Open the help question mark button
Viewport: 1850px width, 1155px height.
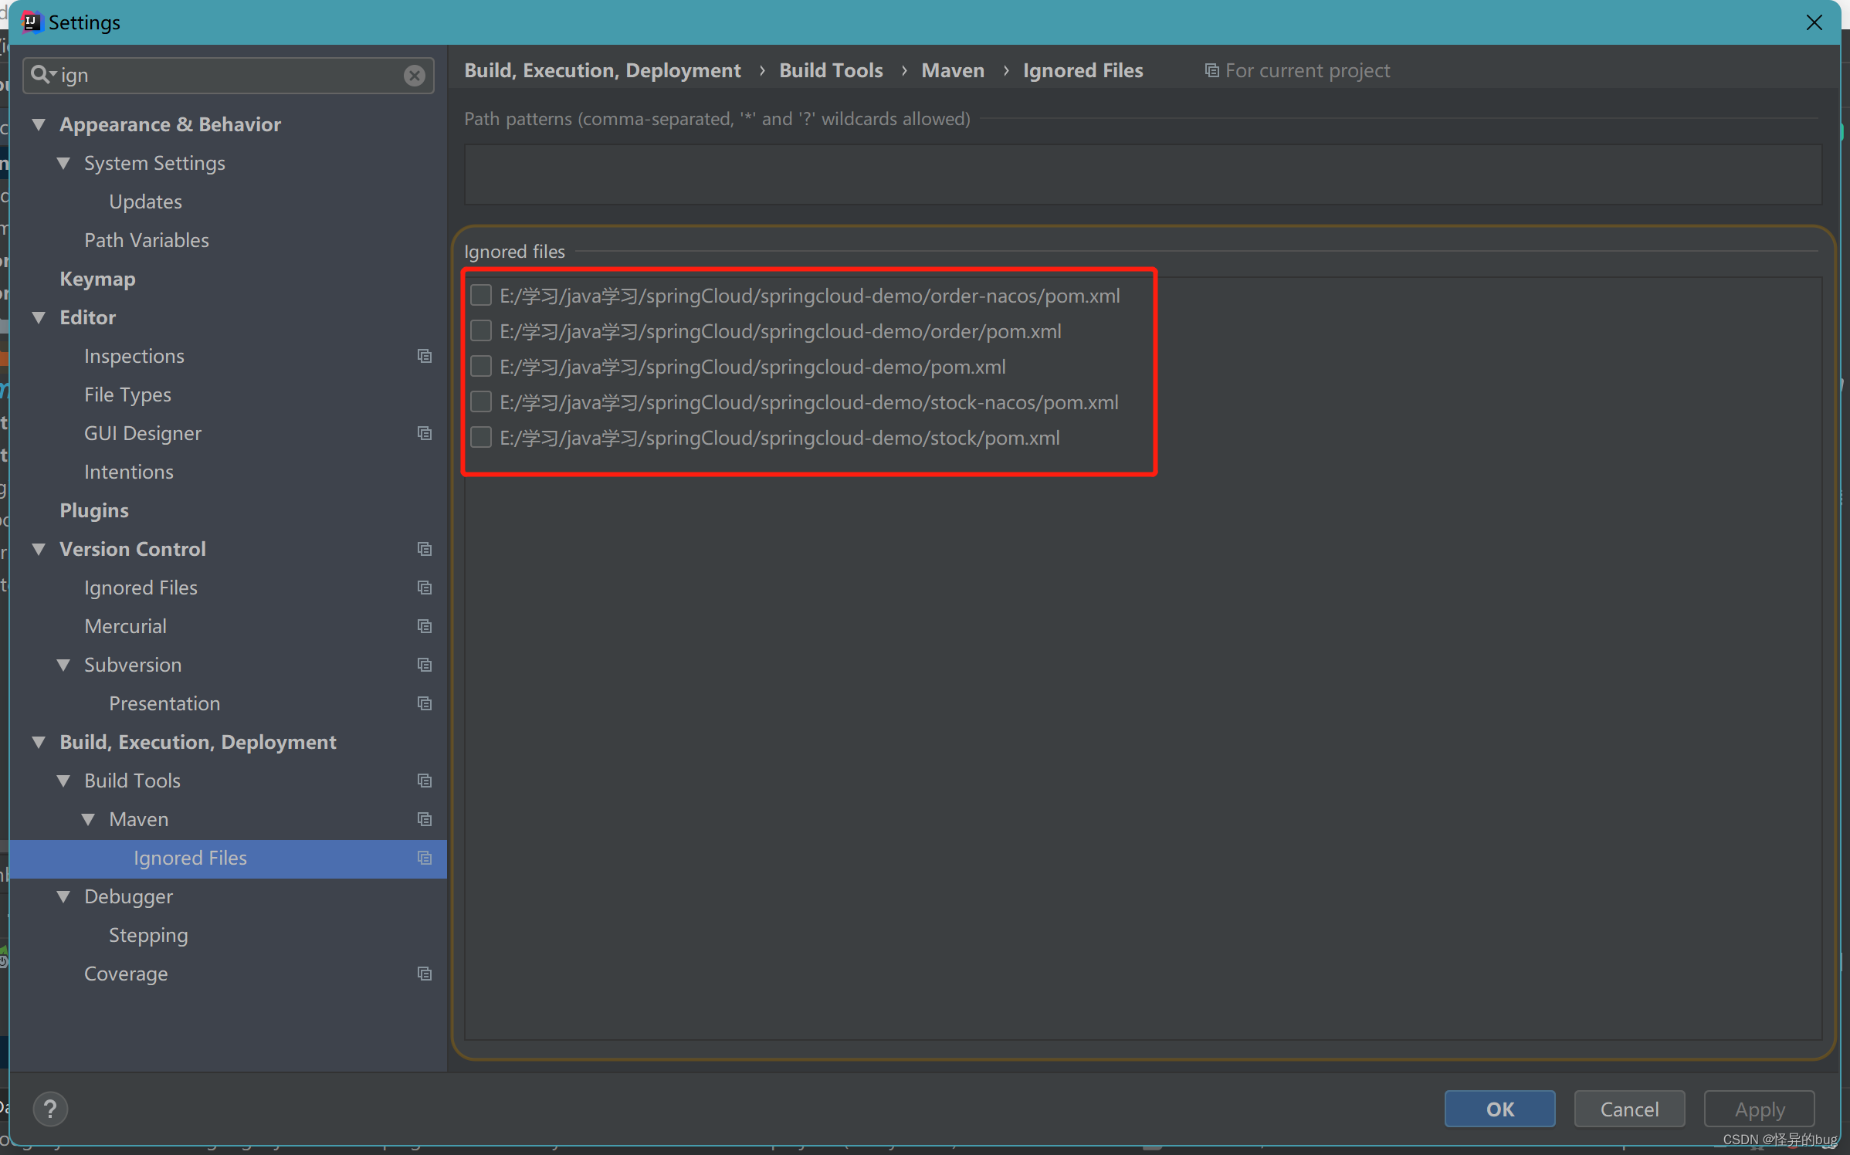pyautogui.click(x=50, y=1109)
